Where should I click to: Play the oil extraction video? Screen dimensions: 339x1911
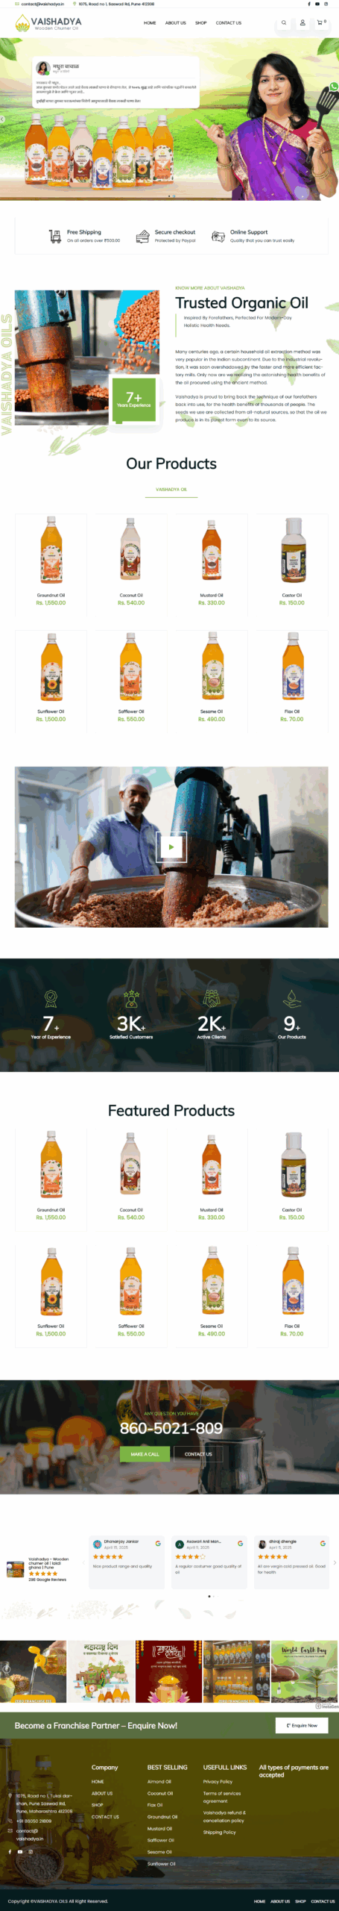click(171, 847)
